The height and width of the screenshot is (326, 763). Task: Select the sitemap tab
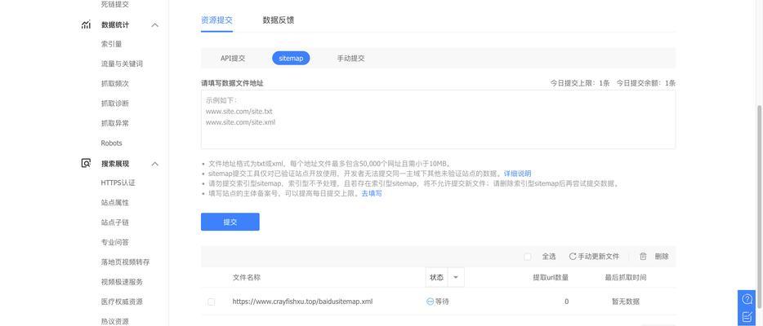click(x=291, y=58)
